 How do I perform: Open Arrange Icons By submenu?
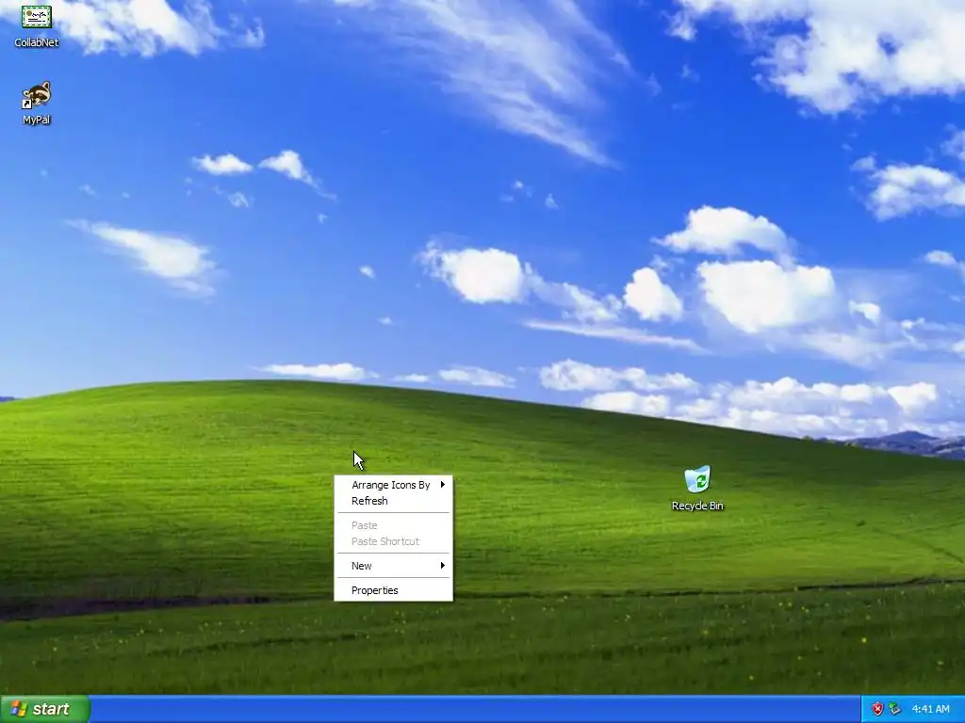[393, 485]
